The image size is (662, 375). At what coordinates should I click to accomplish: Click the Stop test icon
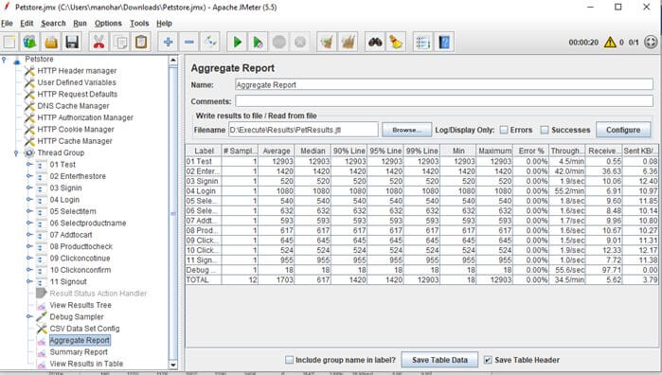coord(278,43)
